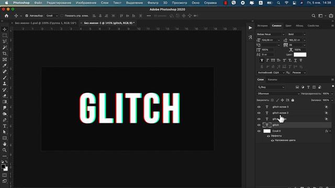Select the Clone Stamp tool
Viewport: 335px width, 188px height.
pyautogui.click(x=5, y=84)
